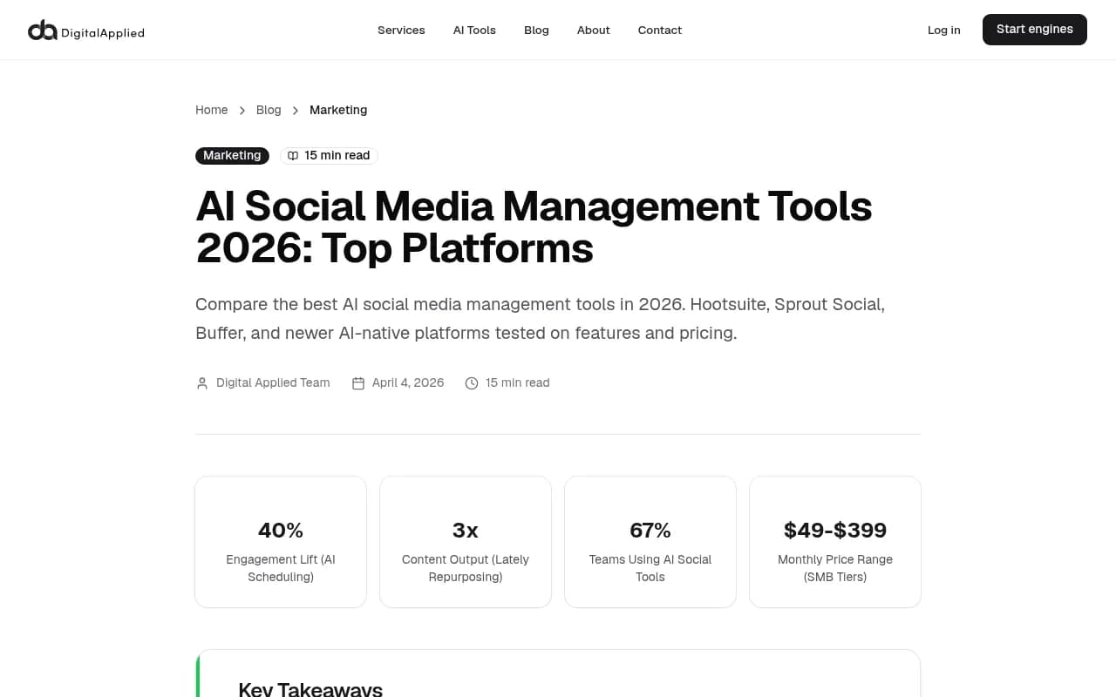The height and width of the screenshot is (697, 1116).
Task: Select the 40% Engagement Lift card
Action: [x=281, y=542]
